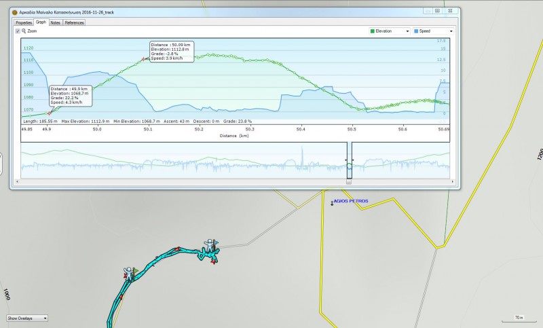Click the graph scrollbar left arrow

[x=18, y=181]
